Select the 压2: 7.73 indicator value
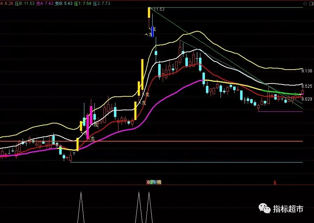Screen dimensions: 314x223 point(101,3)
